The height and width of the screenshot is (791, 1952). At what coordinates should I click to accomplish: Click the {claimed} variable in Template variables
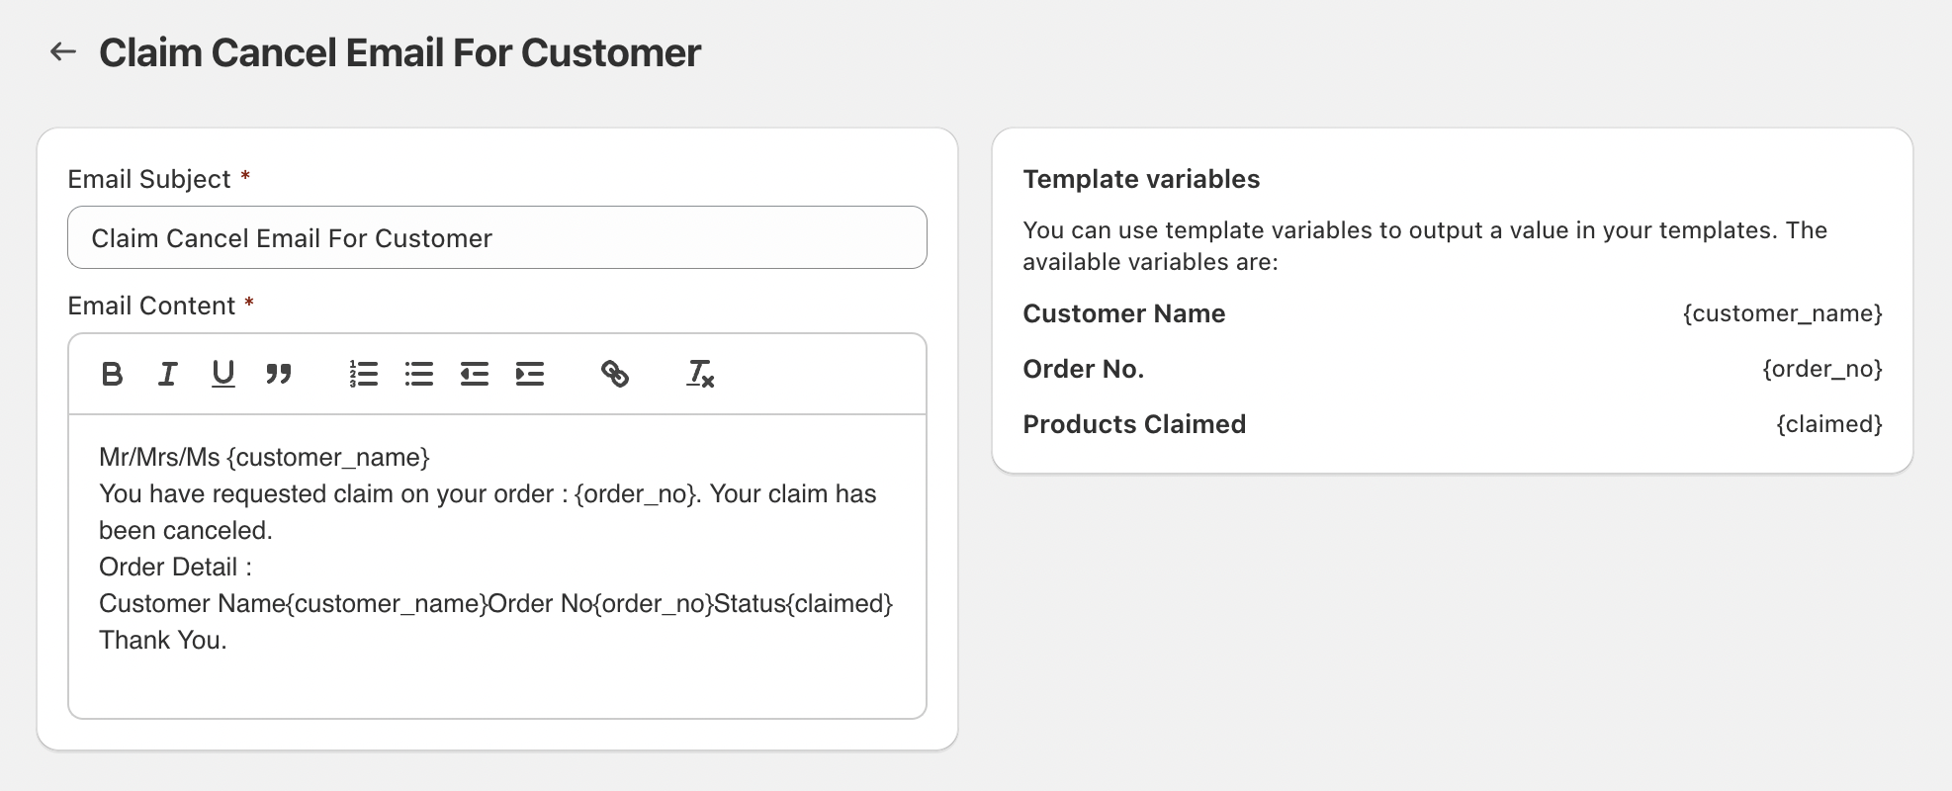point(1828,424)
